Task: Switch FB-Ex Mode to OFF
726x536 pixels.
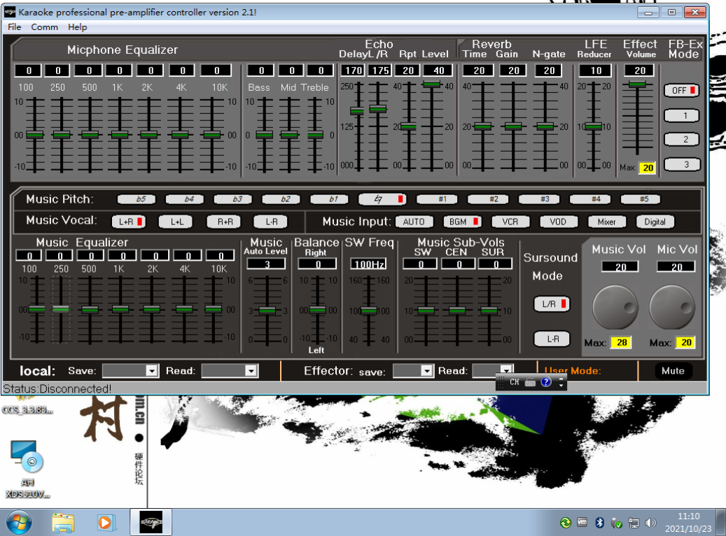Action: (x=681, y=90)
